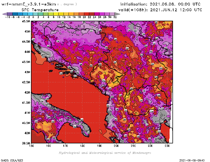Click the '45N' latitude axis label
The image size is (210, 162).
(x=27, y=31)
